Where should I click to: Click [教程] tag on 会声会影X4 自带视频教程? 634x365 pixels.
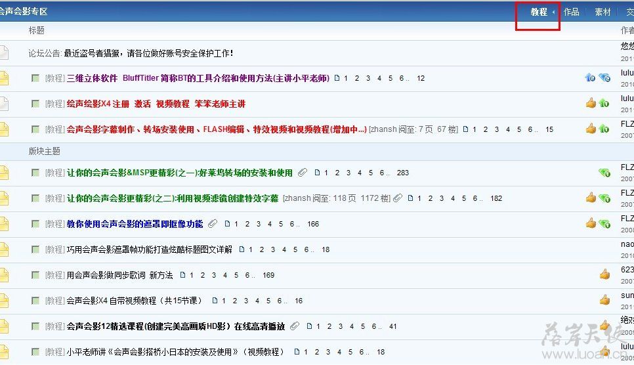[x=55, y=301]
